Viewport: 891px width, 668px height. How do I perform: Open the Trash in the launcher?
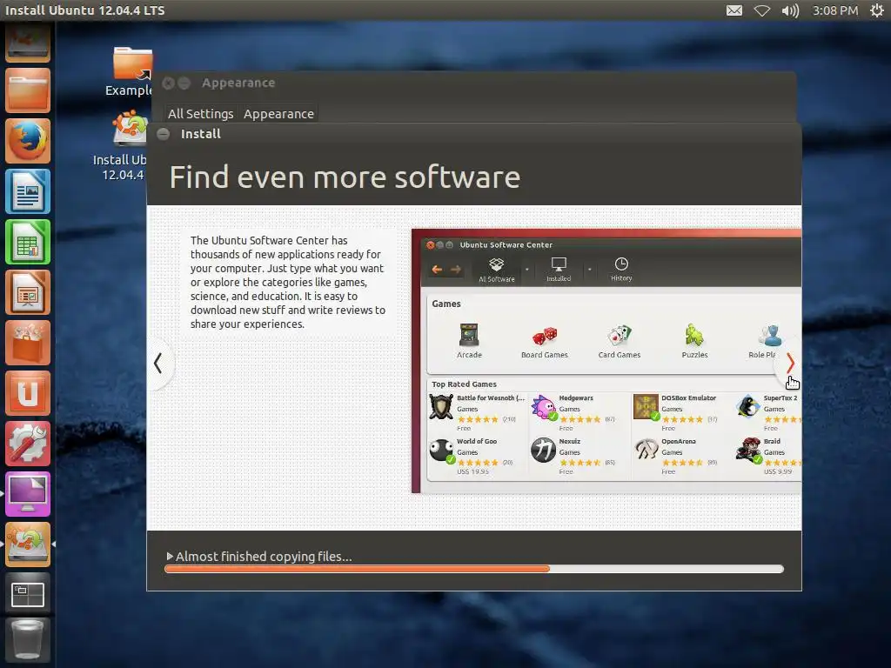pos(28,641)
